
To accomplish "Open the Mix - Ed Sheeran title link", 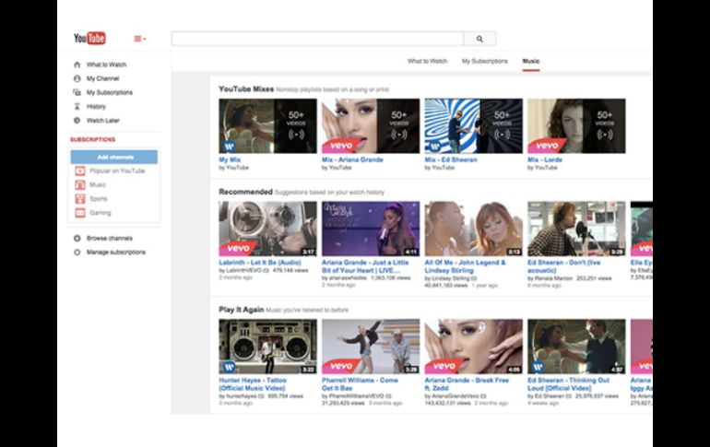I will point(451,159).
